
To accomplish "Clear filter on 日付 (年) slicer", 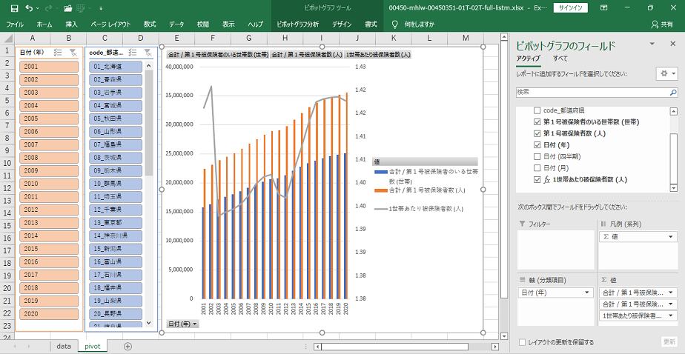I will (73, 53).
